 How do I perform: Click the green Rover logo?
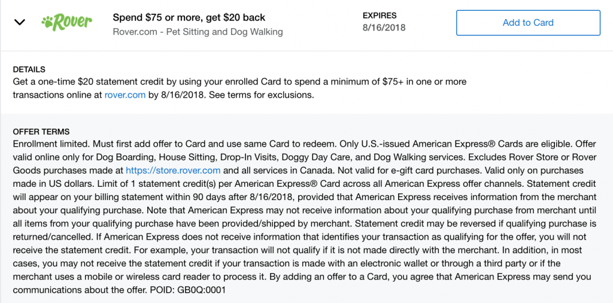coord(66,23)
